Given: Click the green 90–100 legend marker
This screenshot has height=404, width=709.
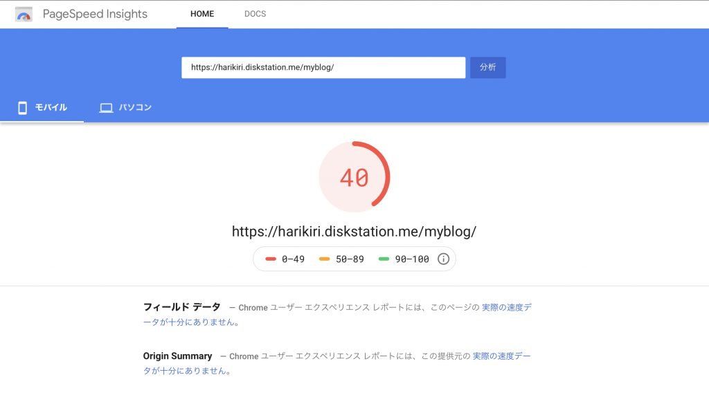Looking at the screenshot, I should (x=384, y=259).
